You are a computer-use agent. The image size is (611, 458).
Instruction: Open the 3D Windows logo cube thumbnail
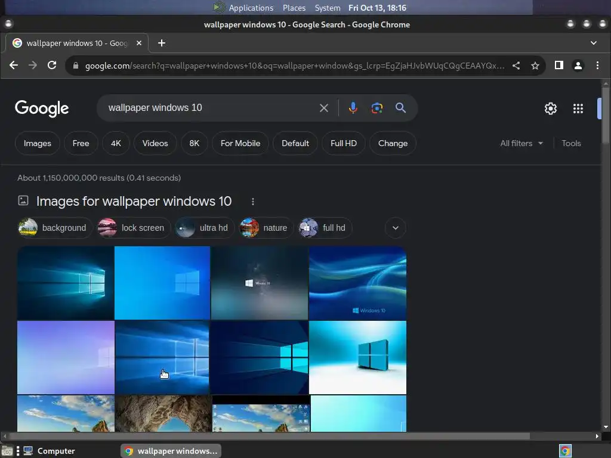pyautogui.click(x=358, y=357)
